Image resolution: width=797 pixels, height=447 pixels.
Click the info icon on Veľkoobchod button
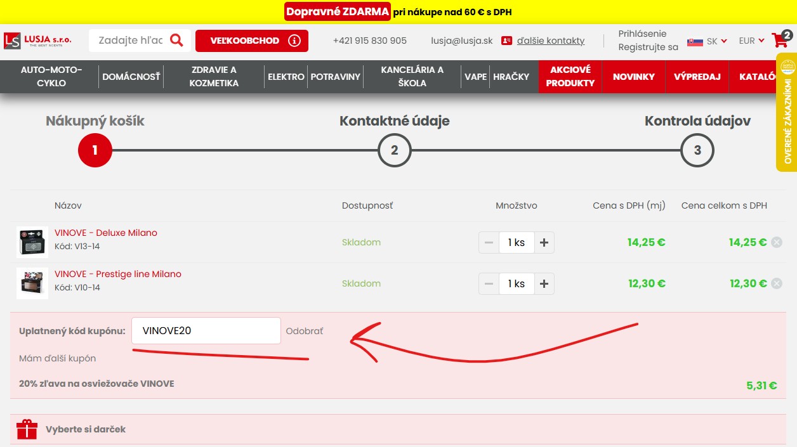click(294, 41)
